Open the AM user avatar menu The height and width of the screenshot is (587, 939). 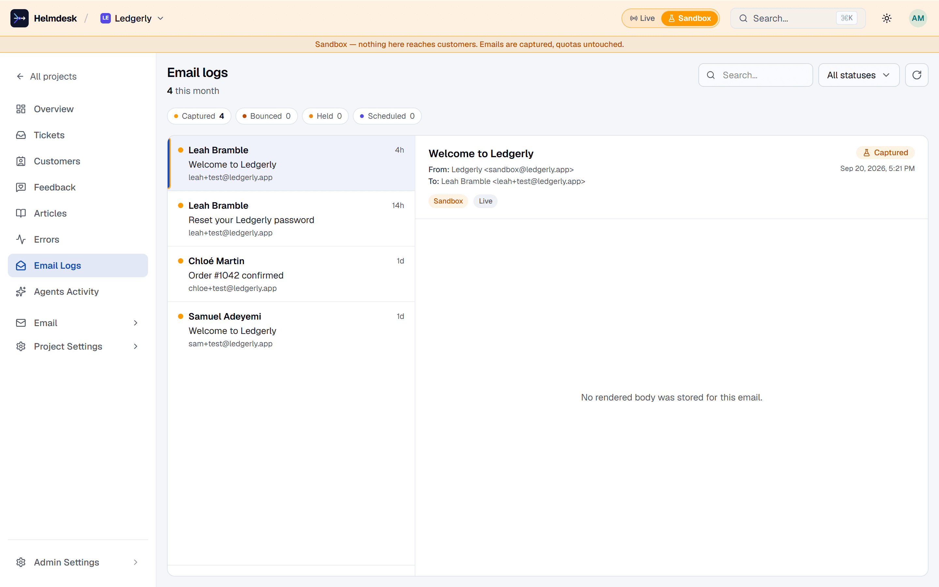point(918,18)
